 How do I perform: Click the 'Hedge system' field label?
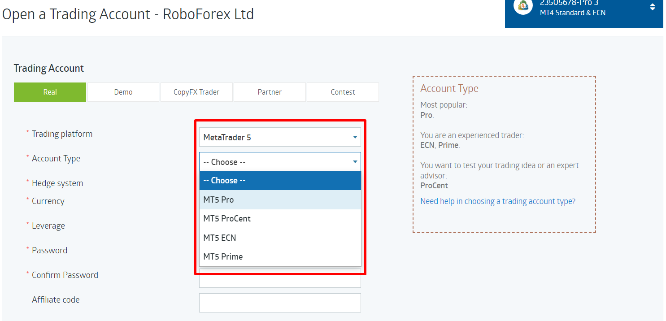(x=57, y=183)
